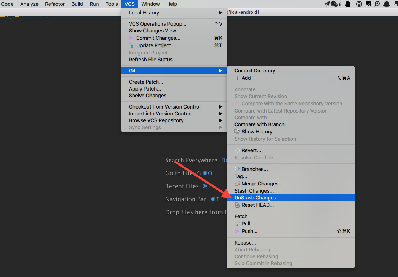This screenshot has height=277, width=398.
Task: Choose Refresh File Status
Action: click(174, 60)
